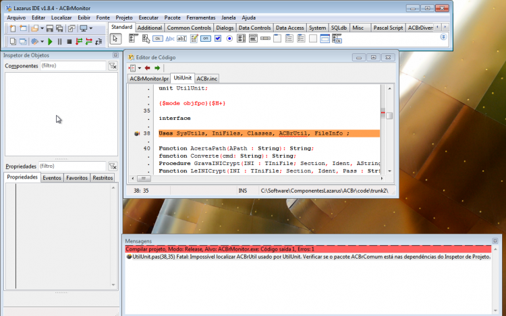Open the Projeto menu

(124, 18)
